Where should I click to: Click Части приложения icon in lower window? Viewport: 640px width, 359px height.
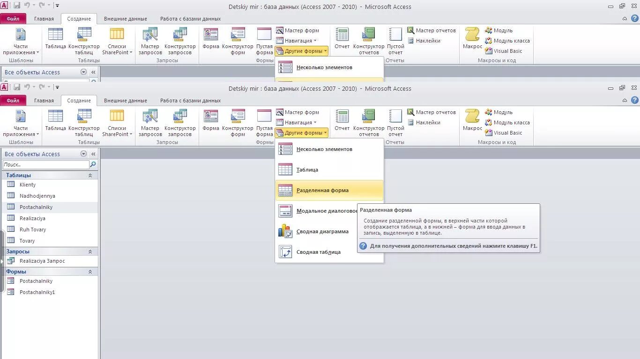tap(21, 123)
